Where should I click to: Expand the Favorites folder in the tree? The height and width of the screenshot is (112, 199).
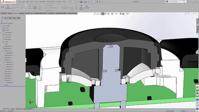click(1, 26)
